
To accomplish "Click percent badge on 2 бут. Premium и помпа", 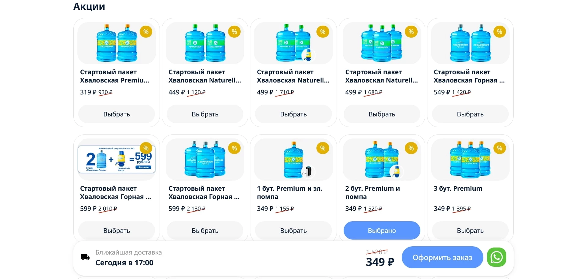I will 411,148.
